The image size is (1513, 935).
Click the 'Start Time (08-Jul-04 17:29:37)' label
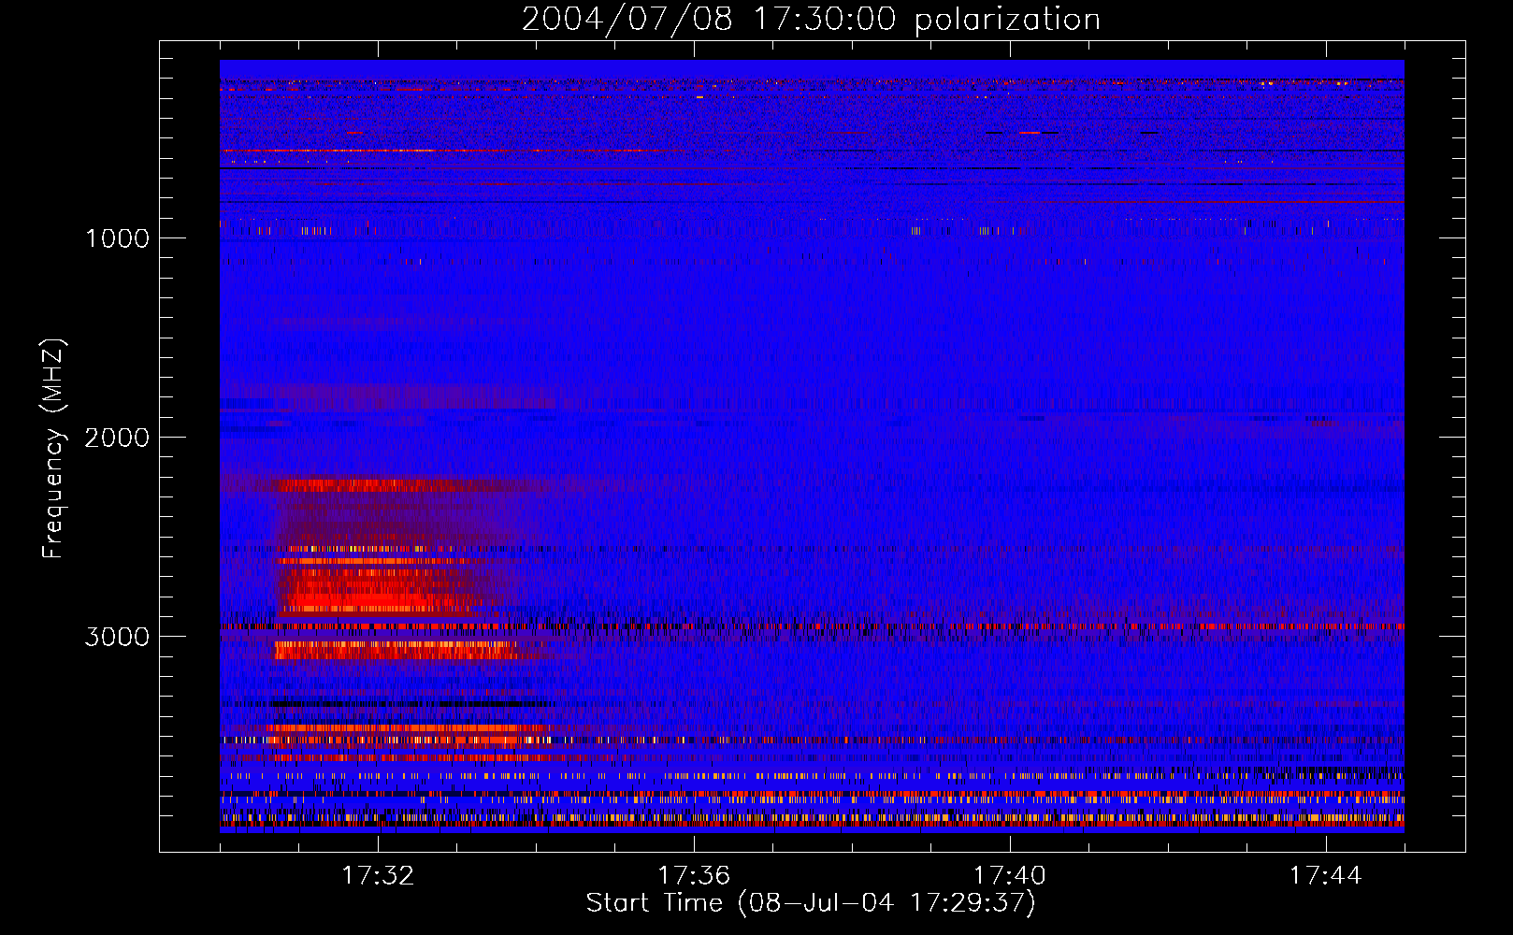pyautogui.click(x=811, y=903)
